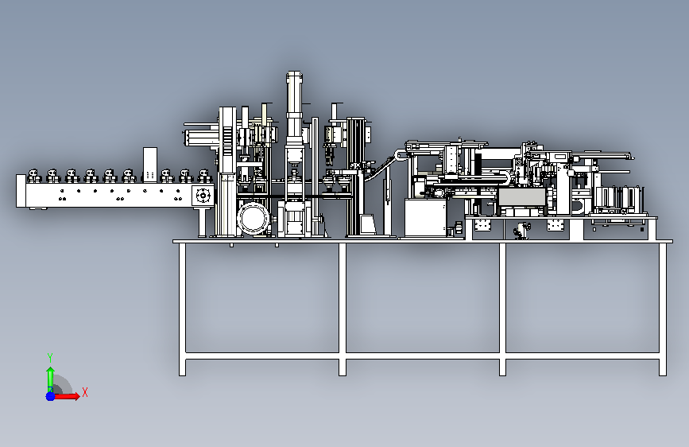Click the green Y axis arrow of the triad
Image resolution: width=689 pixels, height=447 pixels.
[50, 379]
